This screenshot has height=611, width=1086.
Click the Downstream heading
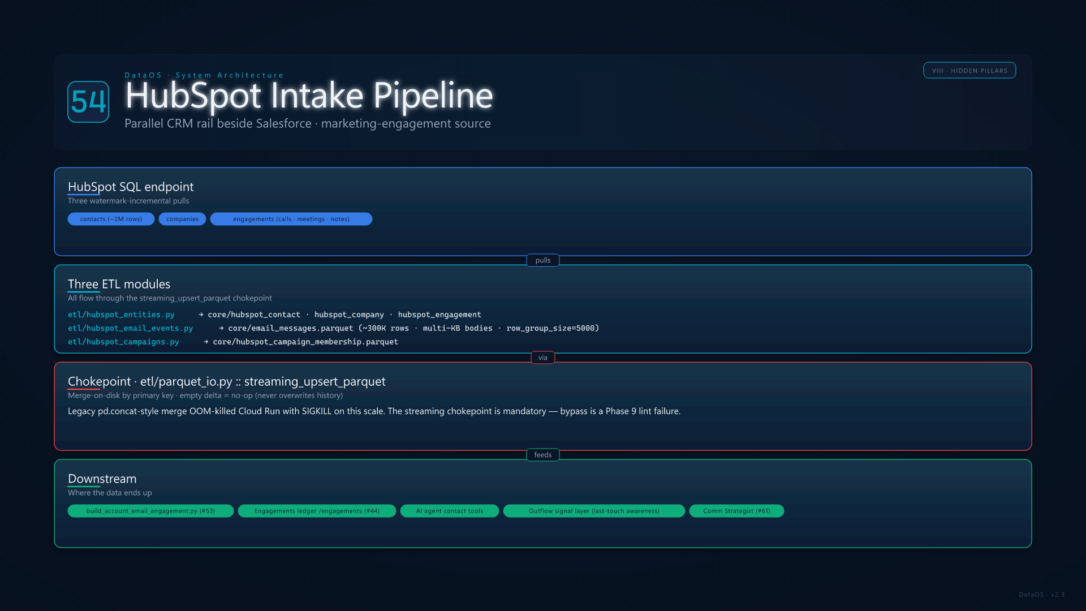[x=102, y=479]
